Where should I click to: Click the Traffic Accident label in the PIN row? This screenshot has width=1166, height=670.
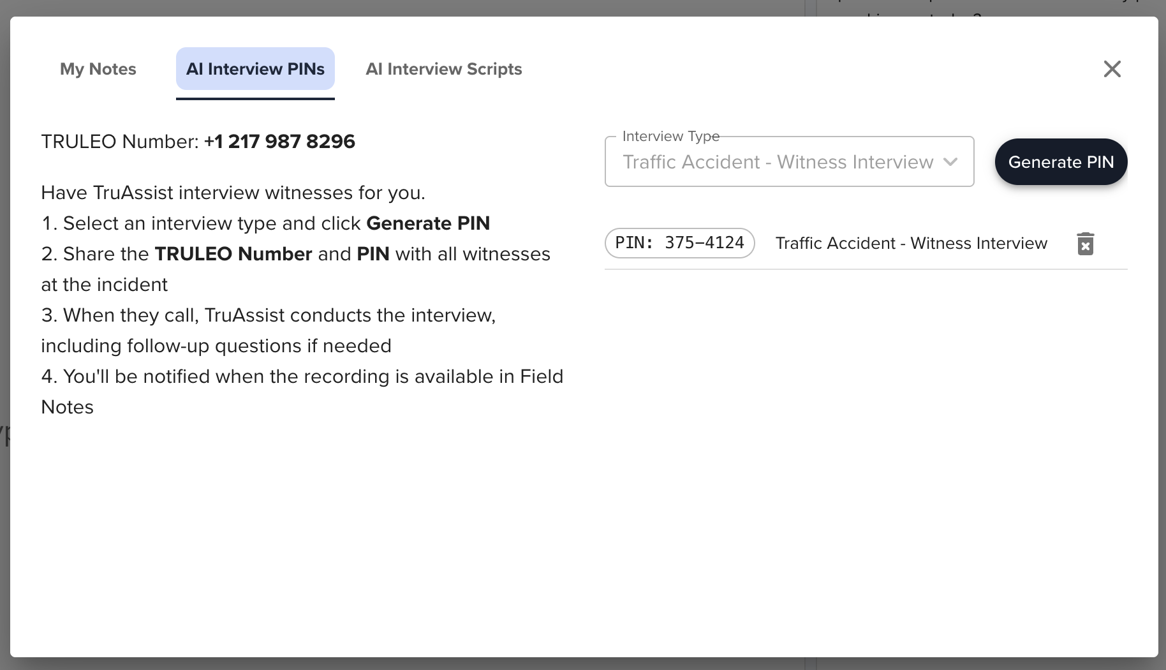pos(911,243)
